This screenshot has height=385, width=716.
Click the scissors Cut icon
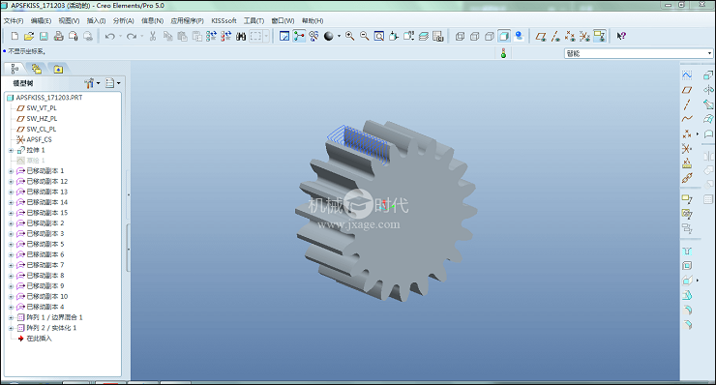point(153,36)
